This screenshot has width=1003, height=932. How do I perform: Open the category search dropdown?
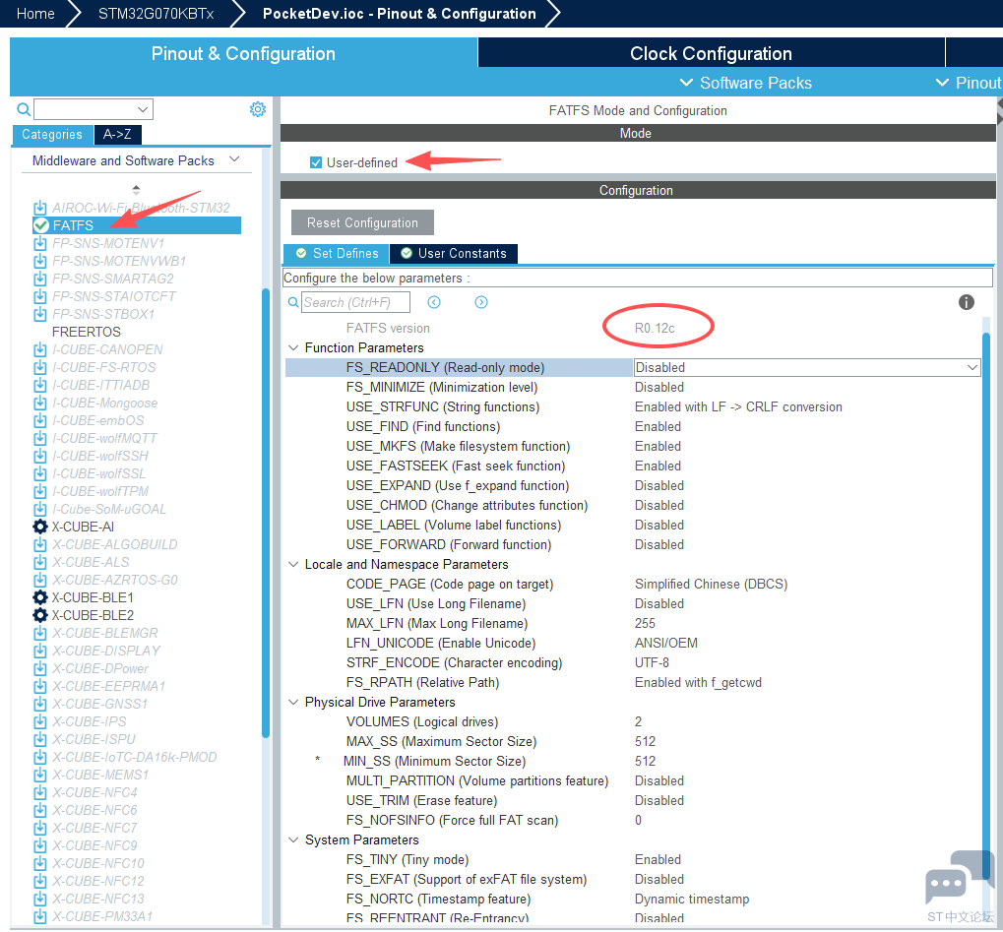pyautogui.click(x=144, y=109)
